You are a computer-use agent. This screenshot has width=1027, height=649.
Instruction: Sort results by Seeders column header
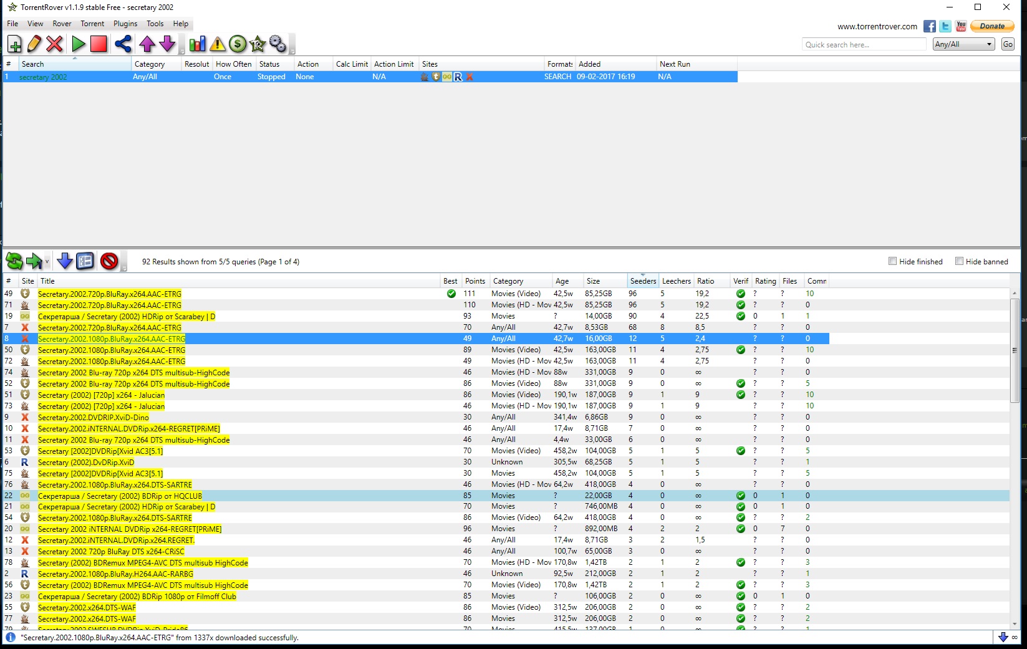(x=643, y=281)
